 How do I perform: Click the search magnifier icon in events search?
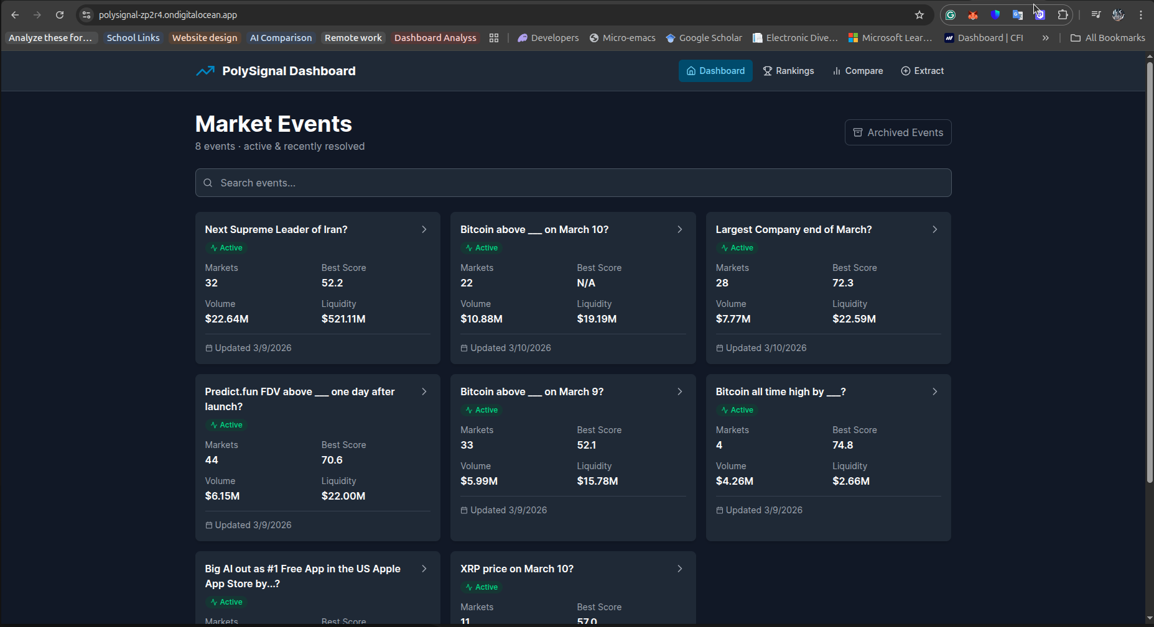pyautogui.click(x=208, y=183)
